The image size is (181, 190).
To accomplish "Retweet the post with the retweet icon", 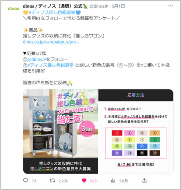I will pos(52,180).
